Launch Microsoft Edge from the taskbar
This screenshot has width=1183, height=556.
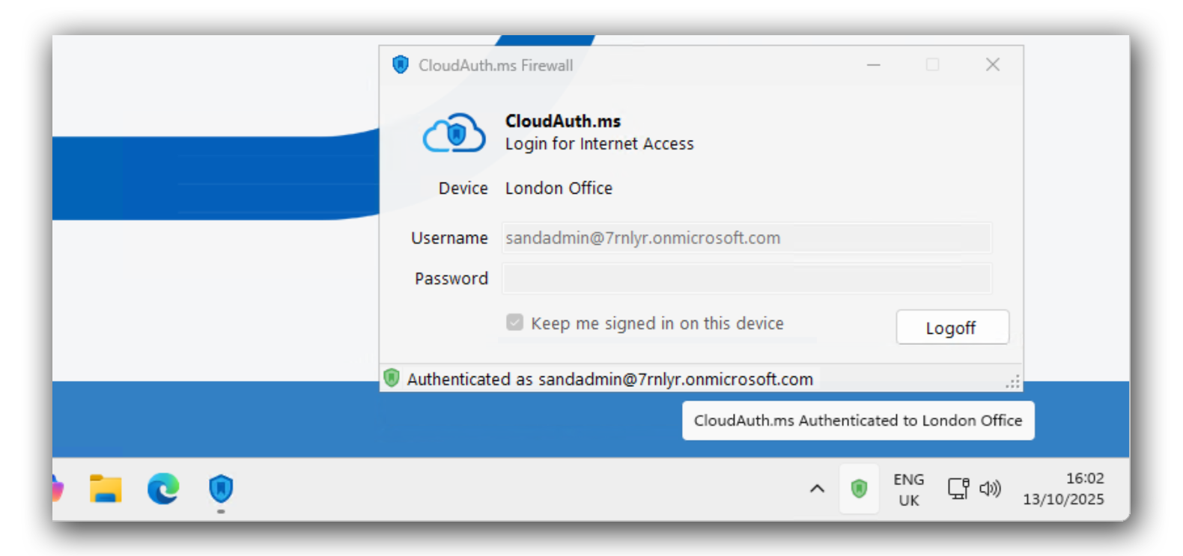tap(162, 489)
